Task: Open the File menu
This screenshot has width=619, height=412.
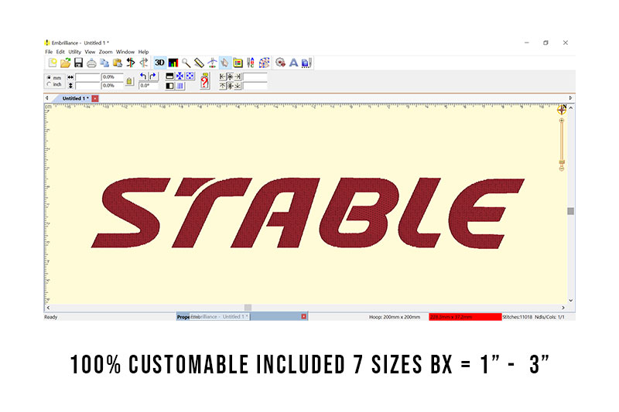Action: [x=49, y=52]
